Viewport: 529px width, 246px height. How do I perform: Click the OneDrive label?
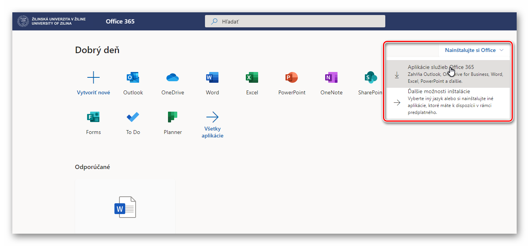coord(173,92)
